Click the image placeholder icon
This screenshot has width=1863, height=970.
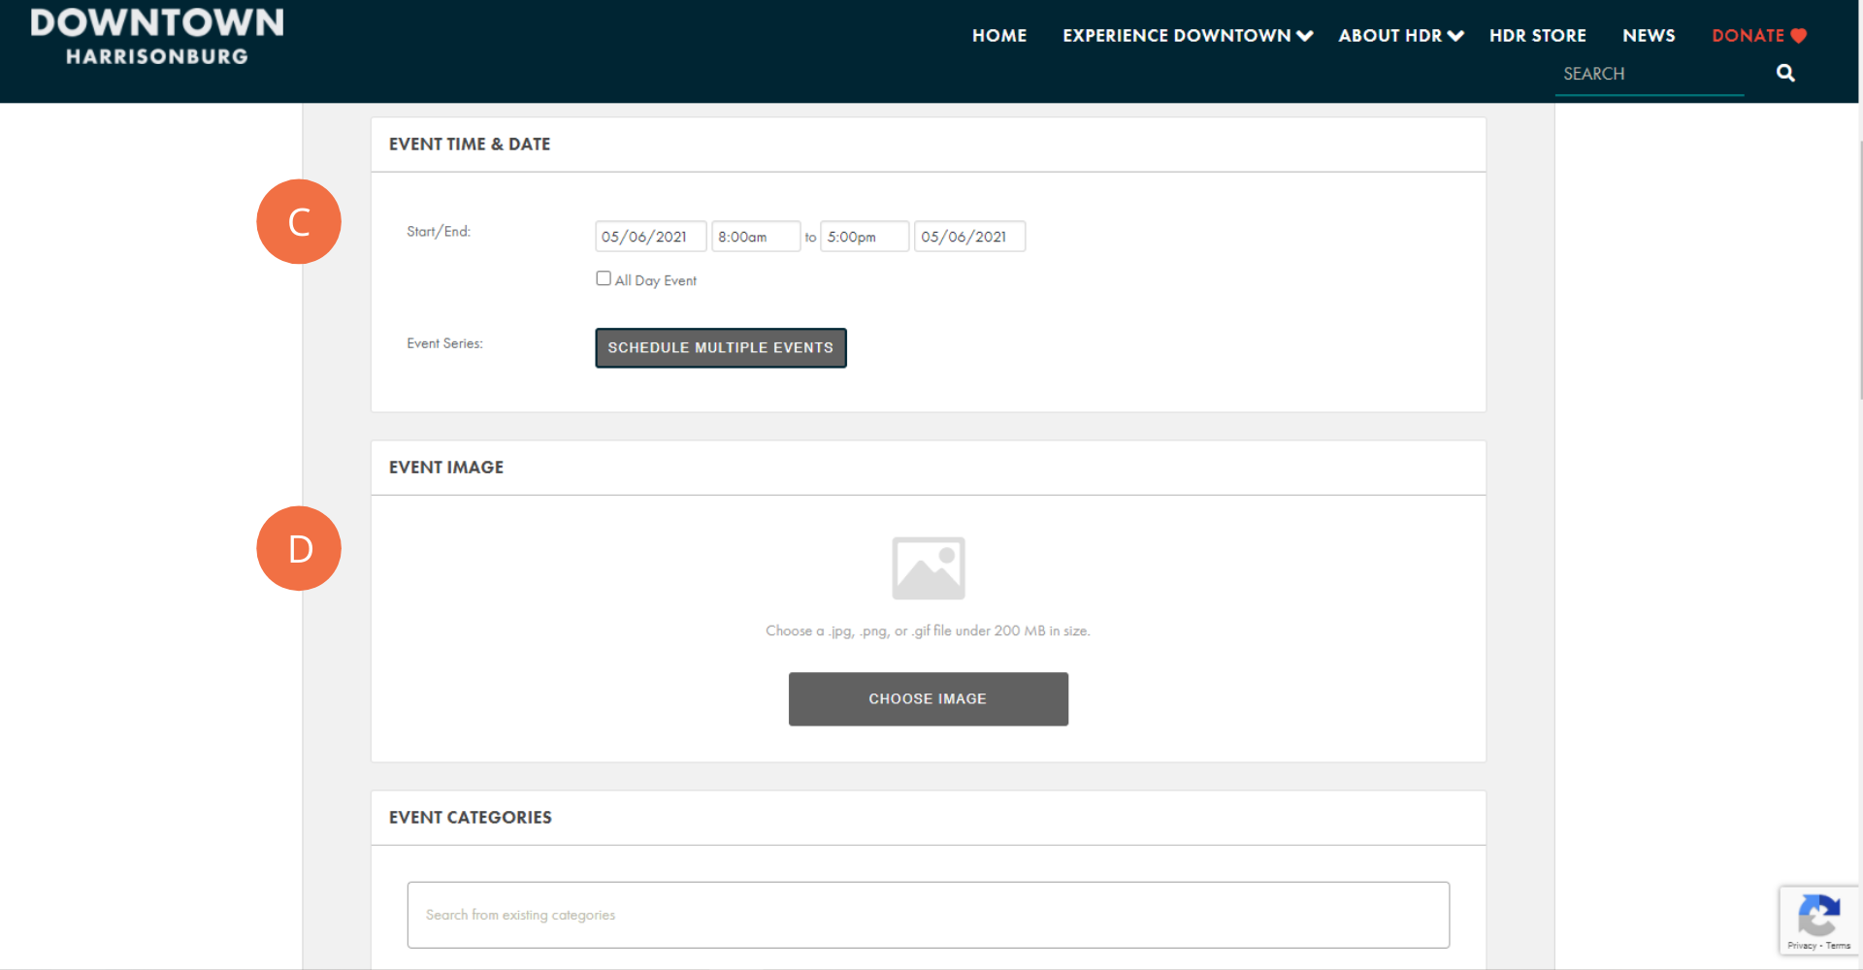(x=929, y=568)
